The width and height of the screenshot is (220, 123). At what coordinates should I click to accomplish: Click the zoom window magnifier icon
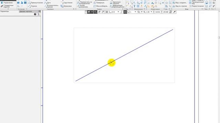click(x=139, y=12)
